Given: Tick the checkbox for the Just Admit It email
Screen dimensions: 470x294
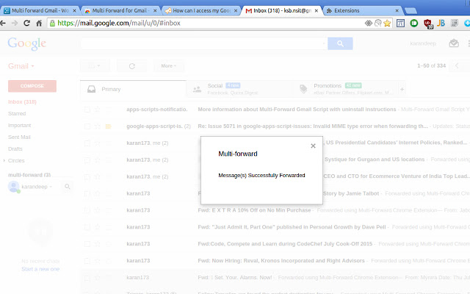Looking at the screenshot, I should pyautogui.click(x=87, y=227).
